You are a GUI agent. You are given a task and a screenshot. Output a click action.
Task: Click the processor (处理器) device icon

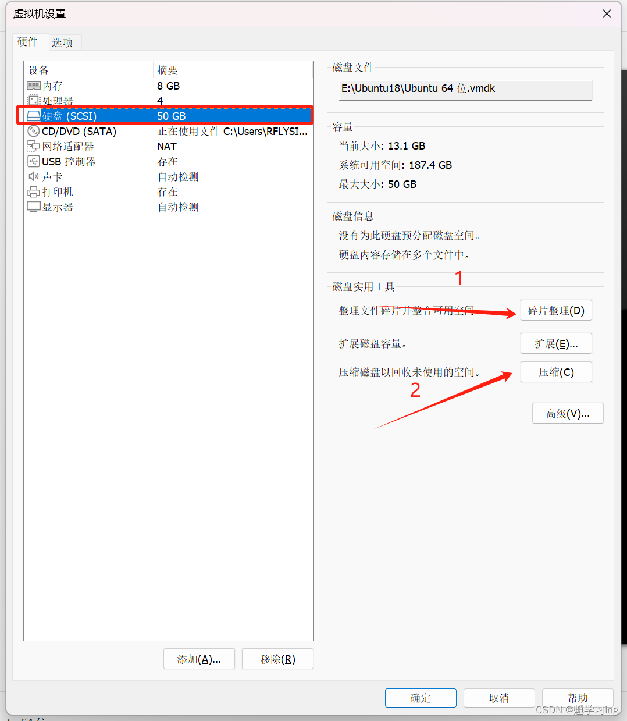pos(34,101)
